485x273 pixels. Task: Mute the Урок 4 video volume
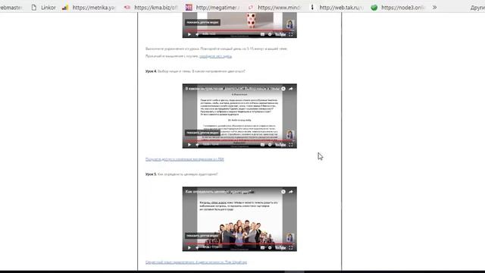(197, 145)
